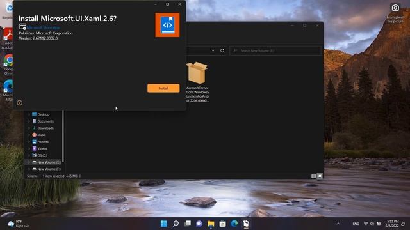Screen dimensions: 410x230
Task: Expand the Music tree node chevron
Action: coord(29,135)
